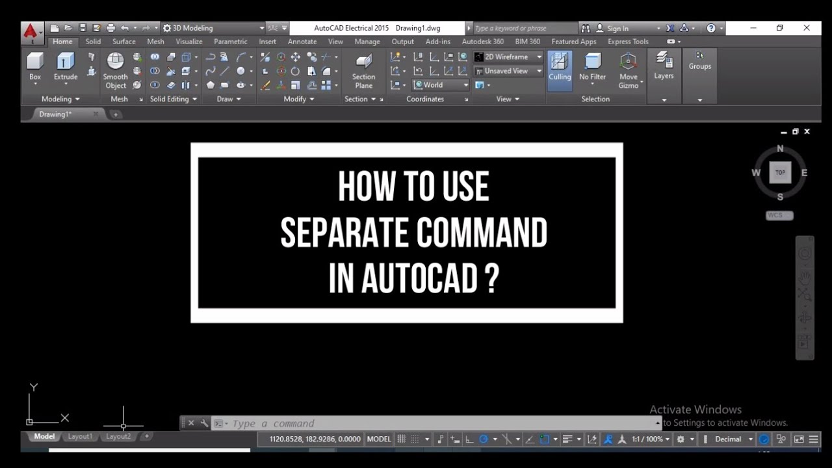
Task: Toggle Clean Screen icon in status bar
Action: click(x=799, y=439)
